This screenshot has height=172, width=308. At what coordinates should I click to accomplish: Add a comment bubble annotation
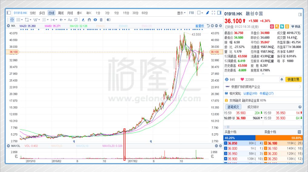tap(76, 20)
